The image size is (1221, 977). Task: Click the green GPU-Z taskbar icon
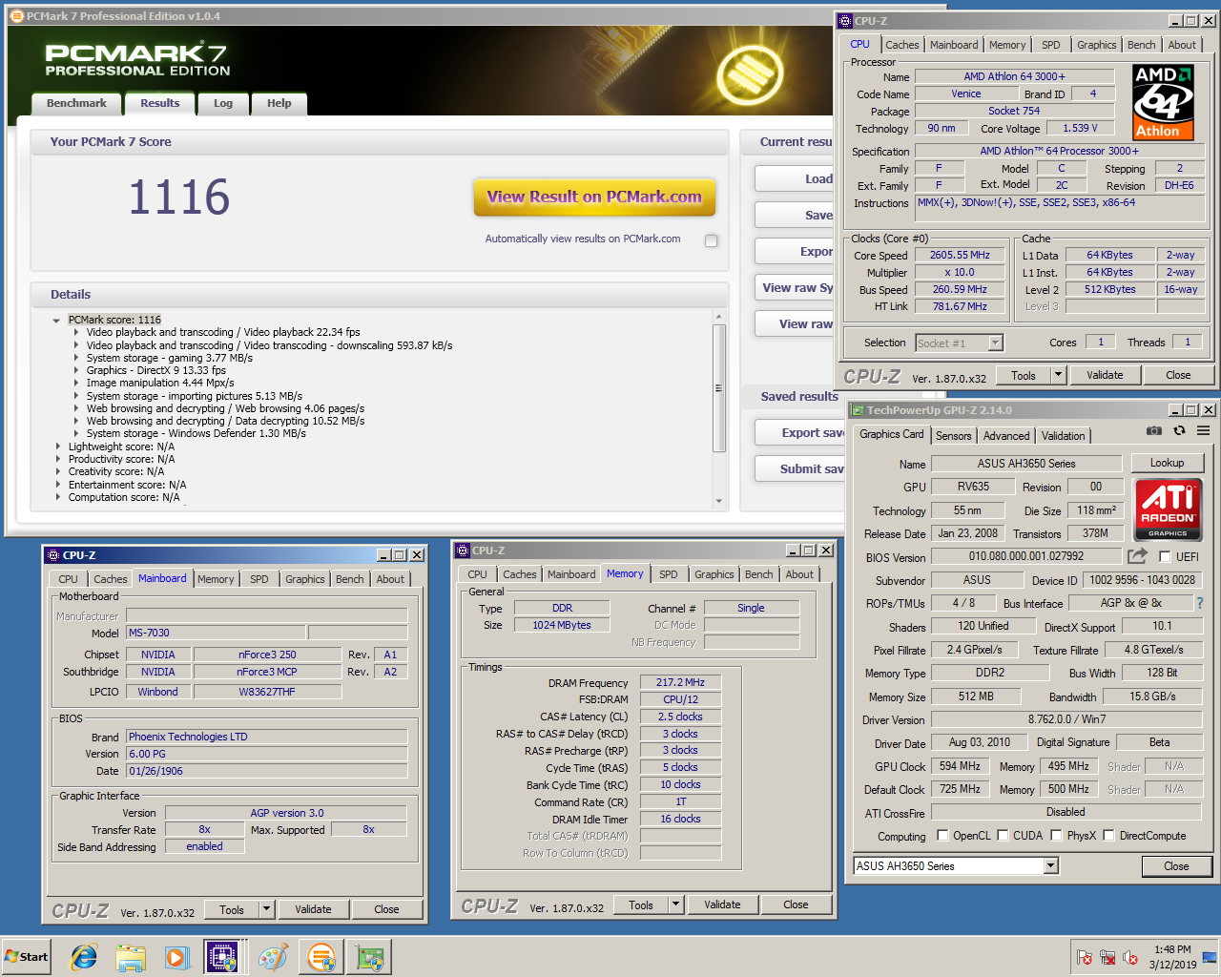369,957
